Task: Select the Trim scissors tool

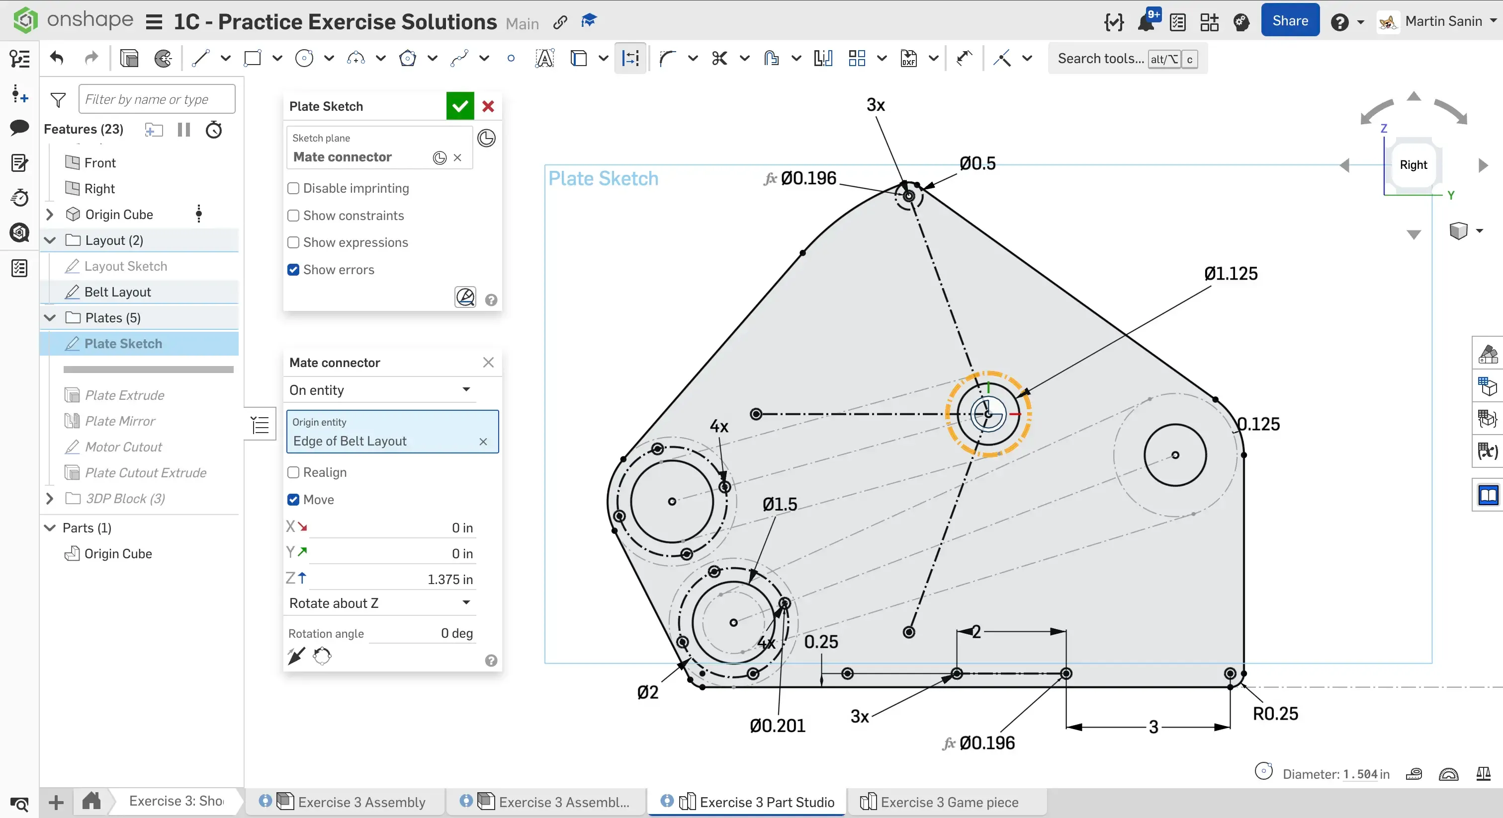Action: pos(719,58)
